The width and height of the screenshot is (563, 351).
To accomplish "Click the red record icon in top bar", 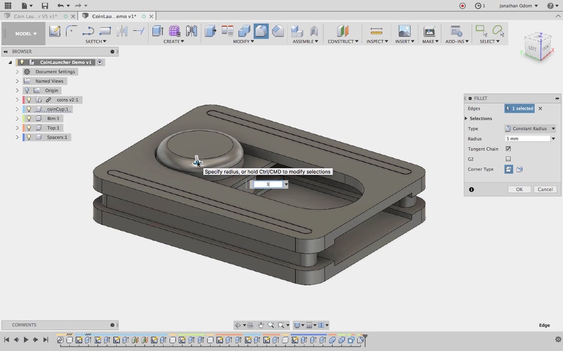I will 462,5.
